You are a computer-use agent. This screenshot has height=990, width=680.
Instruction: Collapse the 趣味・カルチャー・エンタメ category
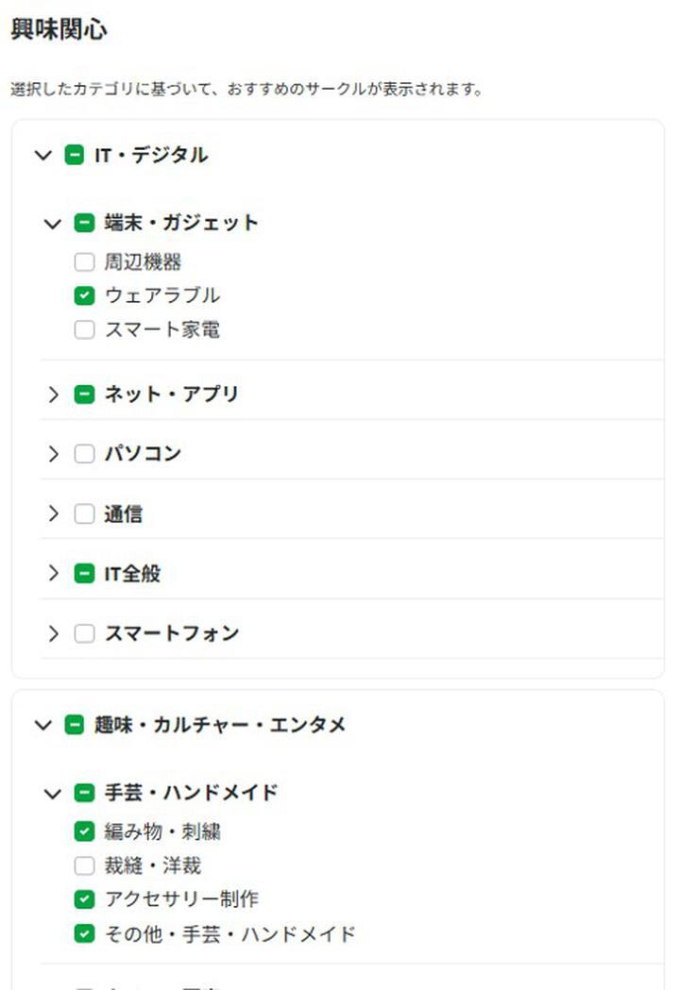coord(42,725)
